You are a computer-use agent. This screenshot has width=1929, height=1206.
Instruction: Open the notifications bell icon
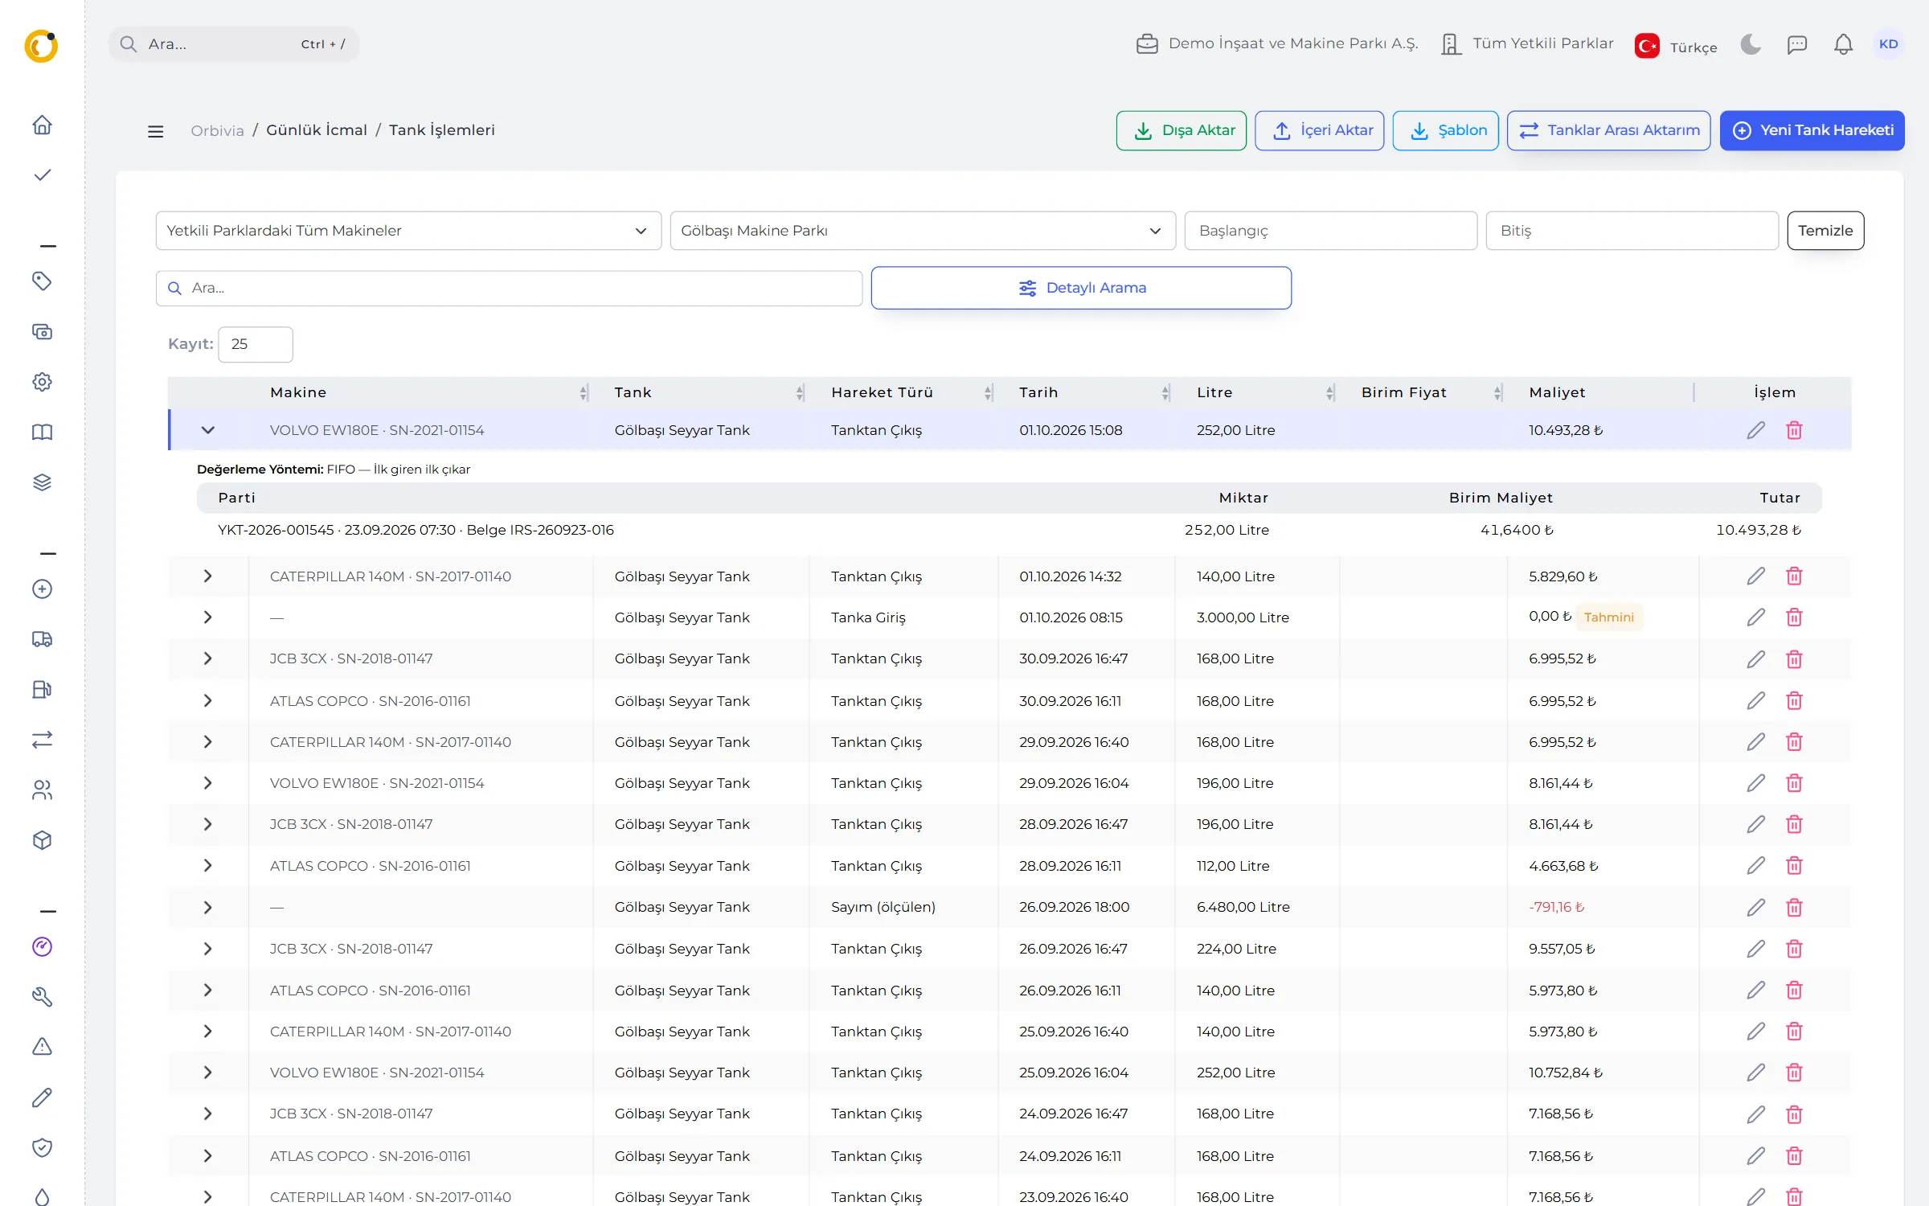(x=1843, y=44)
